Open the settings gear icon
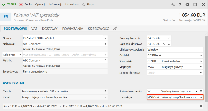This screenshot has width=208, height=111. point(187,5)
